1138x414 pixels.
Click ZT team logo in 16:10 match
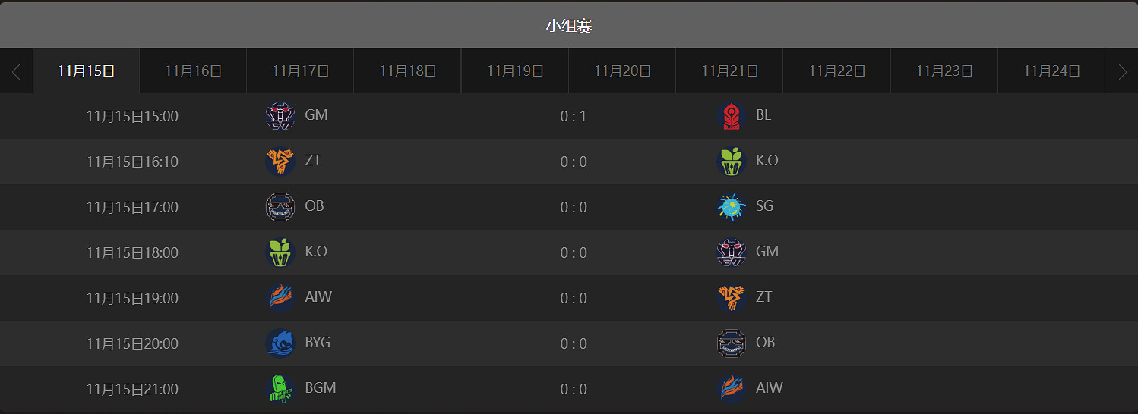pyautogui.click(x=280, y=162)
